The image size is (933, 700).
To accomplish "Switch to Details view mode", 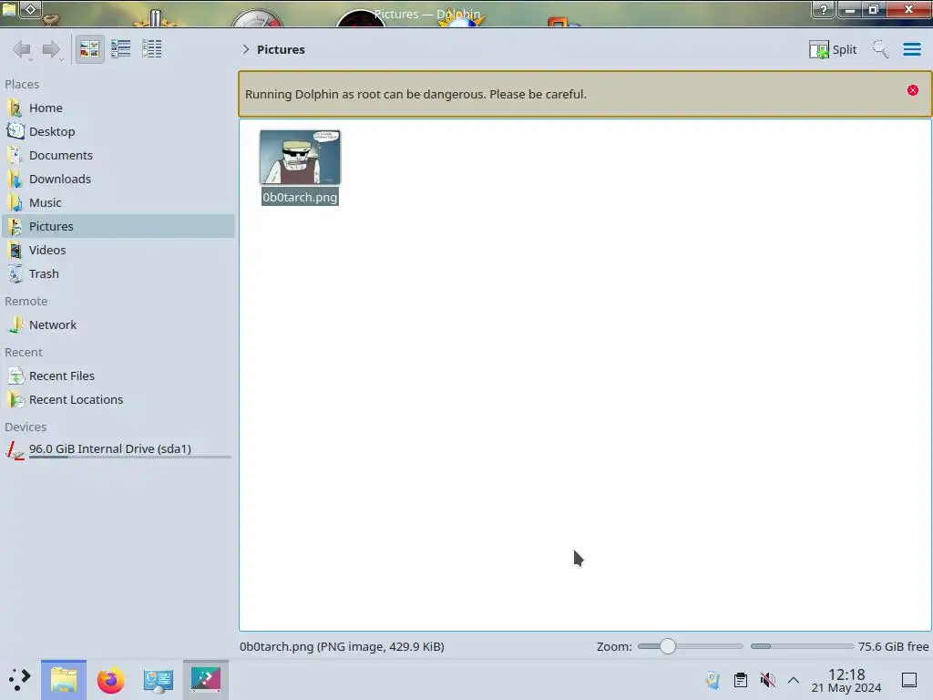I will pos(152,49).
